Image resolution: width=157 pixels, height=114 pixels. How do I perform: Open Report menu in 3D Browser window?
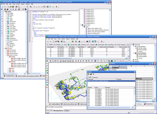68,39
